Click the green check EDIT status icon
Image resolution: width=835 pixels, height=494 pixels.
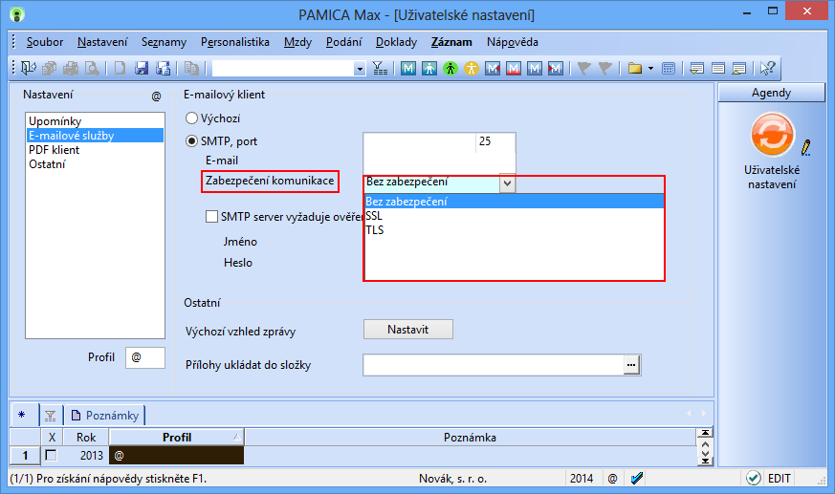click(754, 478)
